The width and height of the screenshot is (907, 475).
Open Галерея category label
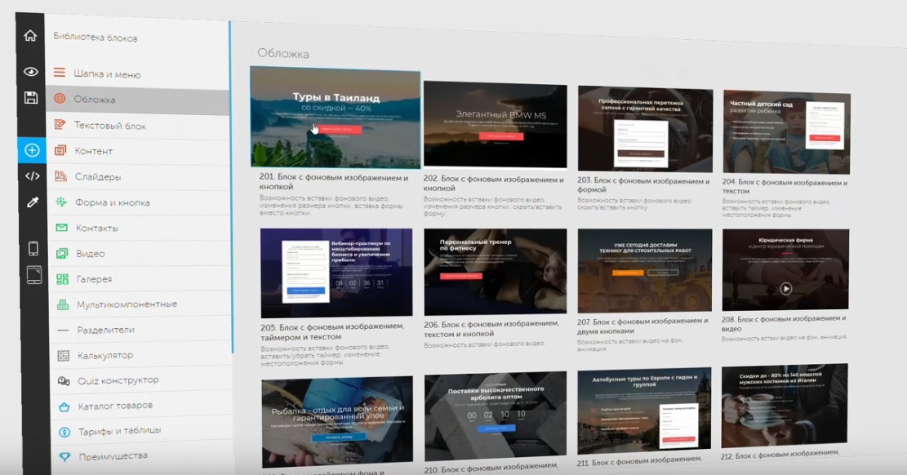click(94, 279)
